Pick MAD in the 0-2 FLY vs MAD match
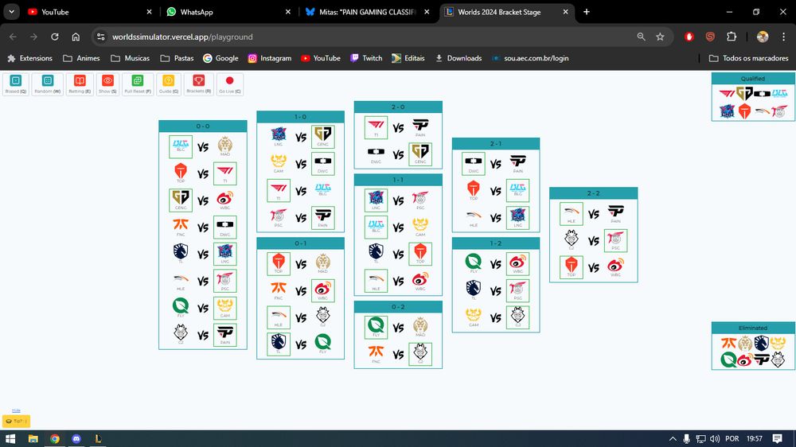The image size is (796, 447). pyautogui.click(x=420, y=327)
